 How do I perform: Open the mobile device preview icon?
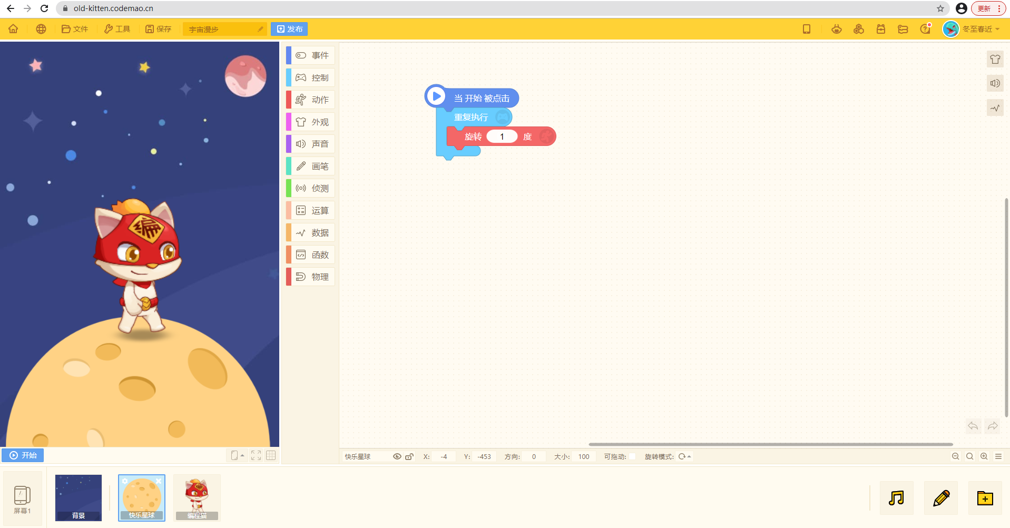click(x=807, y=29)
